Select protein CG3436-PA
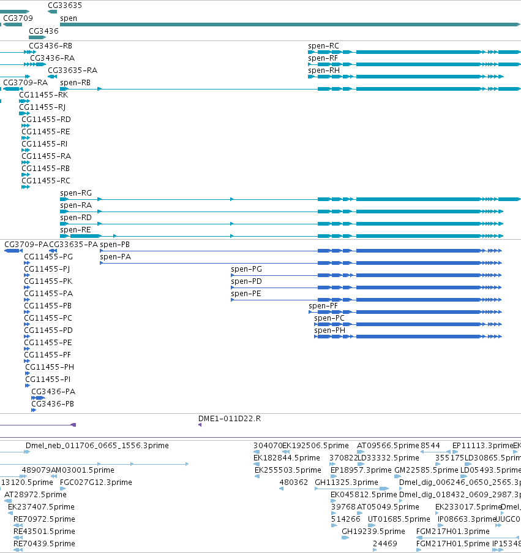The image size is (521, 553). pos(53,392)
